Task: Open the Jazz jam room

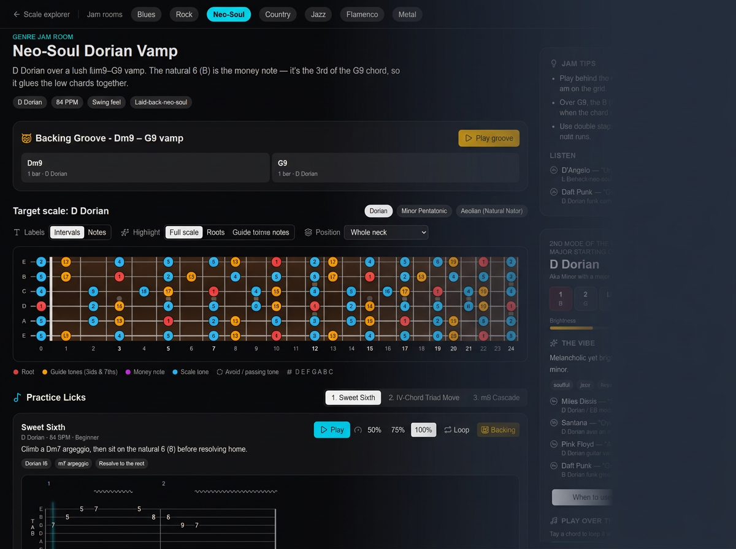Action: [318, 14]
